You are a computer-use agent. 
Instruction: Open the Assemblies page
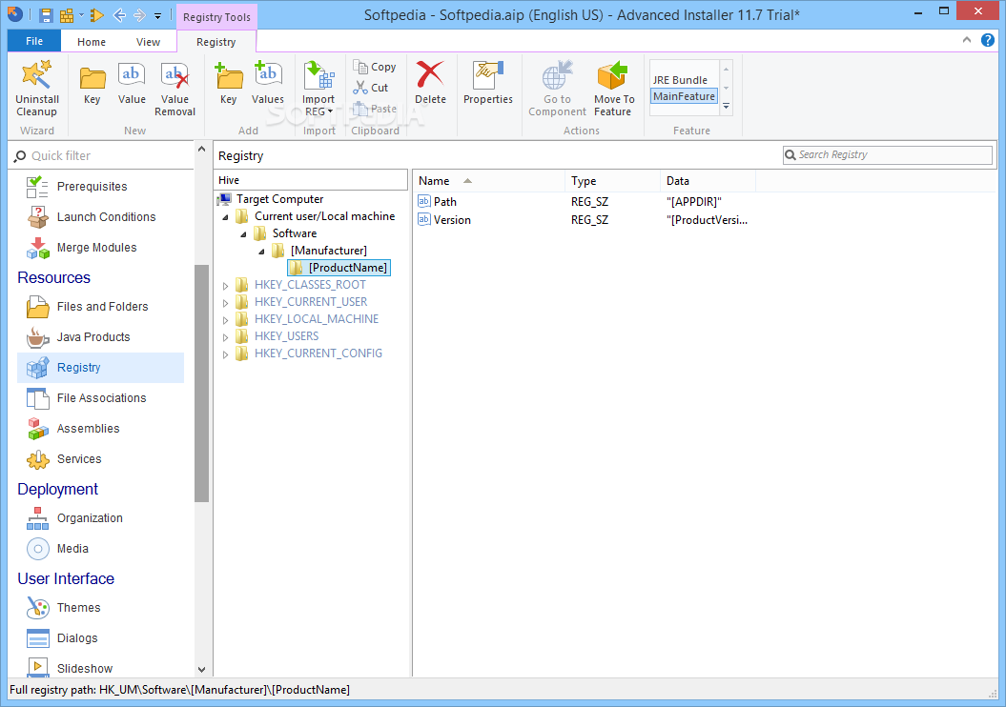click(x=88, y=429)
